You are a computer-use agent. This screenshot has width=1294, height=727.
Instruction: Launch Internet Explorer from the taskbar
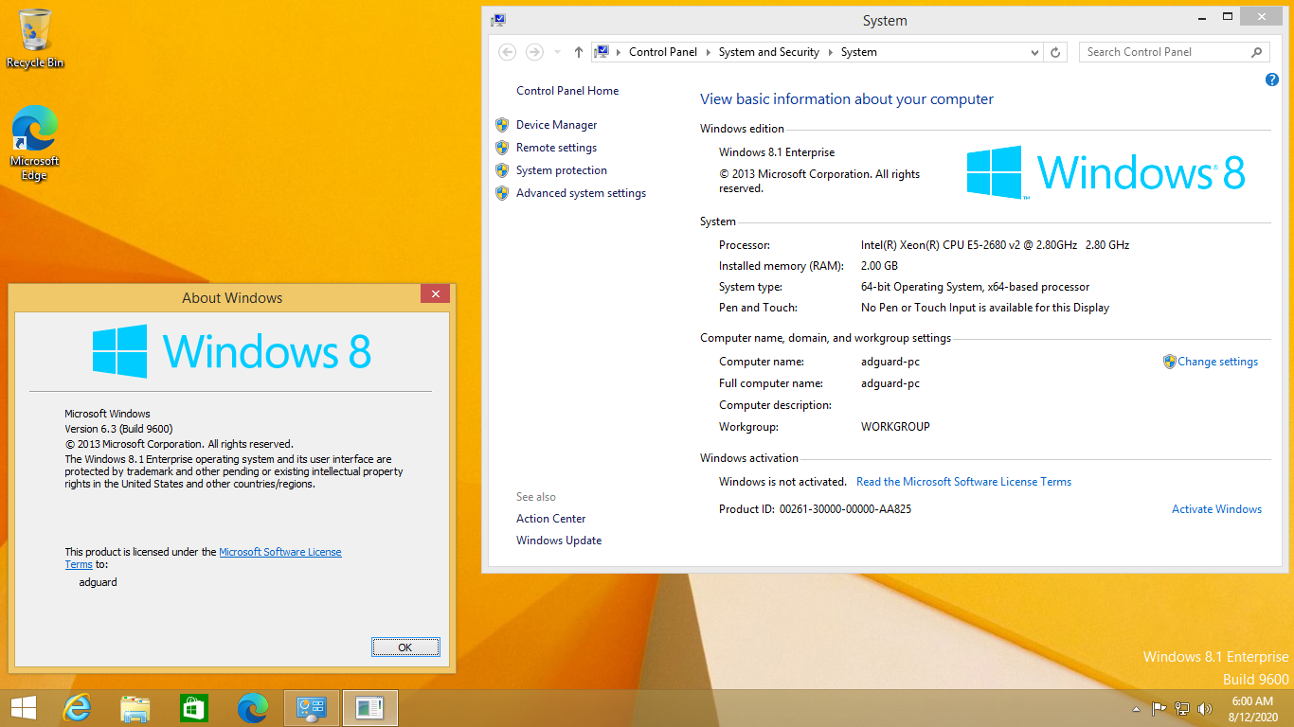pyautogui.click(x=77, y=708)
